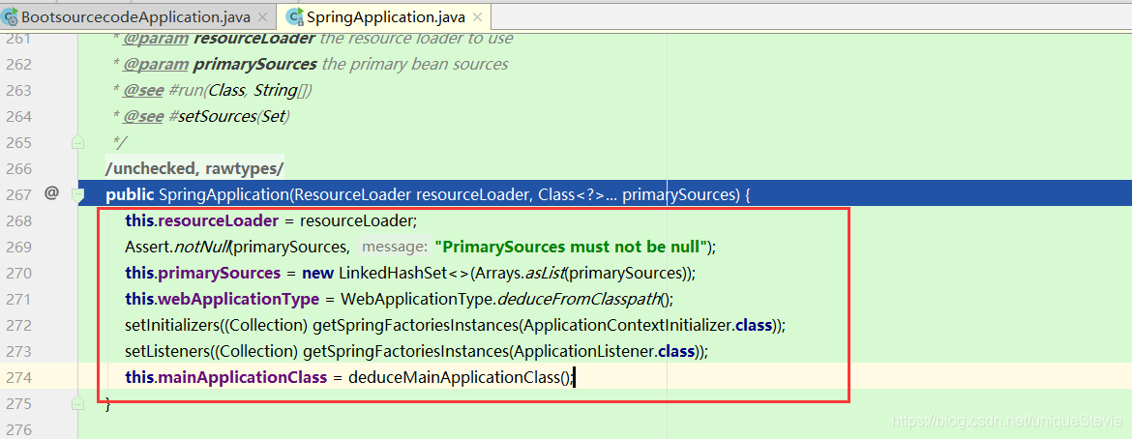Click 'Assert.notNull' call on line 269
The height and width of the screenshot is (439, 1132).
tap(177, 247)
